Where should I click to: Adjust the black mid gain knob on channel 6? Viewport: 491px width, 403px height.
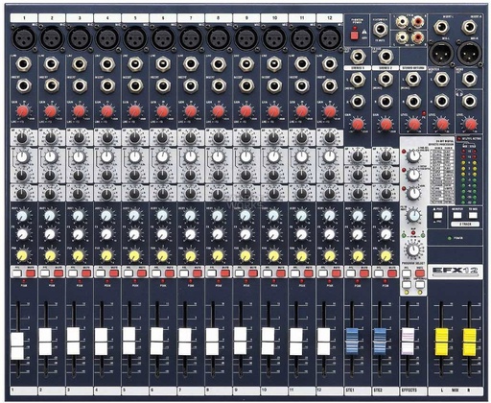(162, 176)
